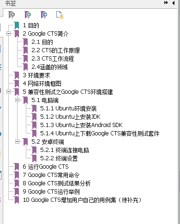Click the bookmark icon beside "5.1.2 Ubuntu上安装JDK"
This screenshot has width=180, height=224.
(34, 117)
